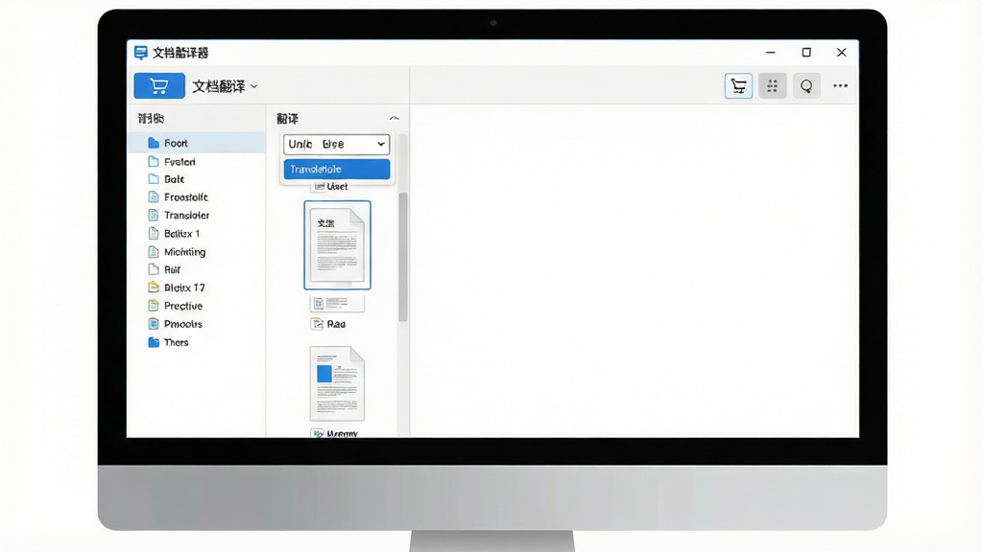This screenshot has width=983, height=552.
Task: Choose the highlighted Translatiole option
Action: point(337,169)
